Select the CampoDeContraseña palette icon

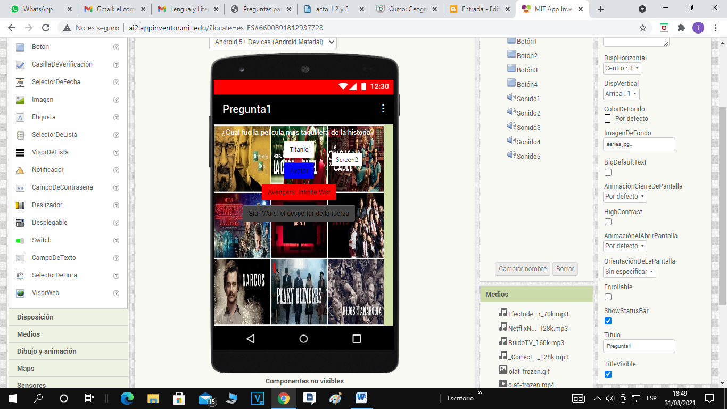(x=20, y=187)
